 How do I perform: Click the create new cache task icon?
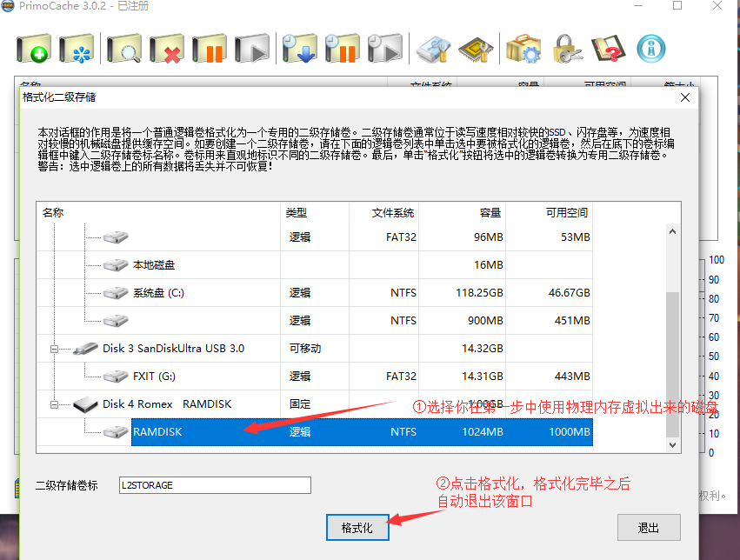click(34, 48)
